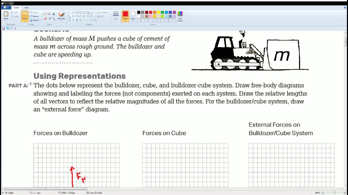The width and height of the screenshot is (348, 195).
Task: Choose the Down arrow shape
Action: pyautogui.click(x=70, y=20)
